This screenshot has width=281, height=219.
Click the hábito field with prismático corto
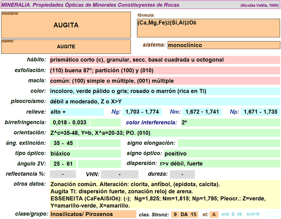[x=164, y=60]
